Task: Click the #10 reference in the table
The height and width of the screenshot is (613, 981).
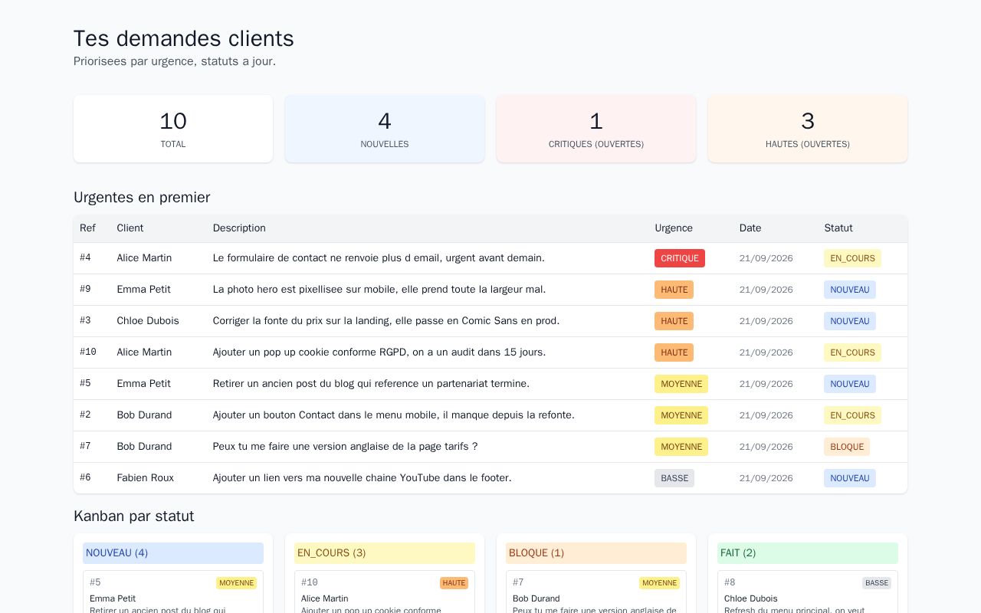Action: (x=88, y=352)
